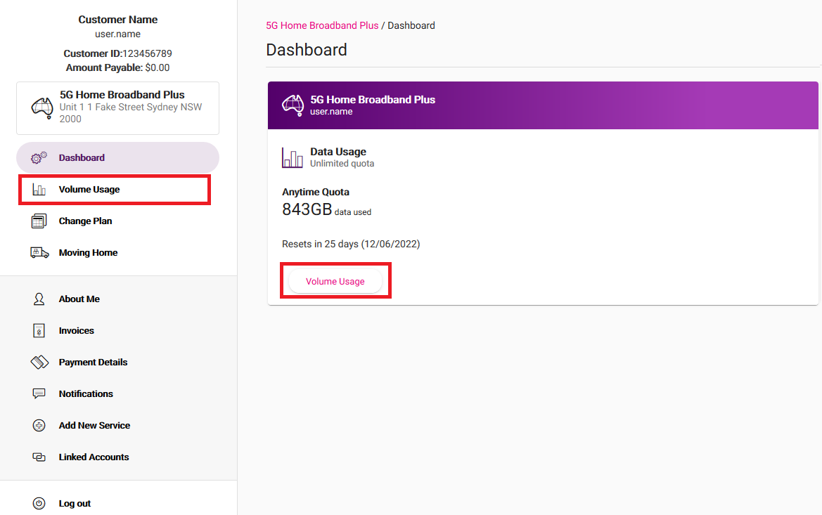Click the Australia map icon in purple header
This screenshot has height=515, width=822.
[x=292, y=105]
